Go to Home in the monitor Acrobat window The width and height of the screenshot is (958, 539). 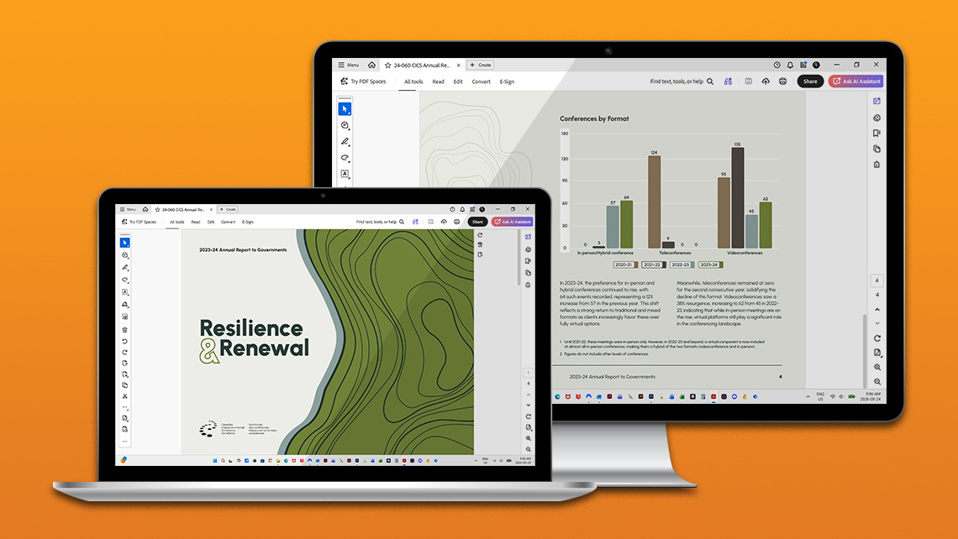pos(371,65)
